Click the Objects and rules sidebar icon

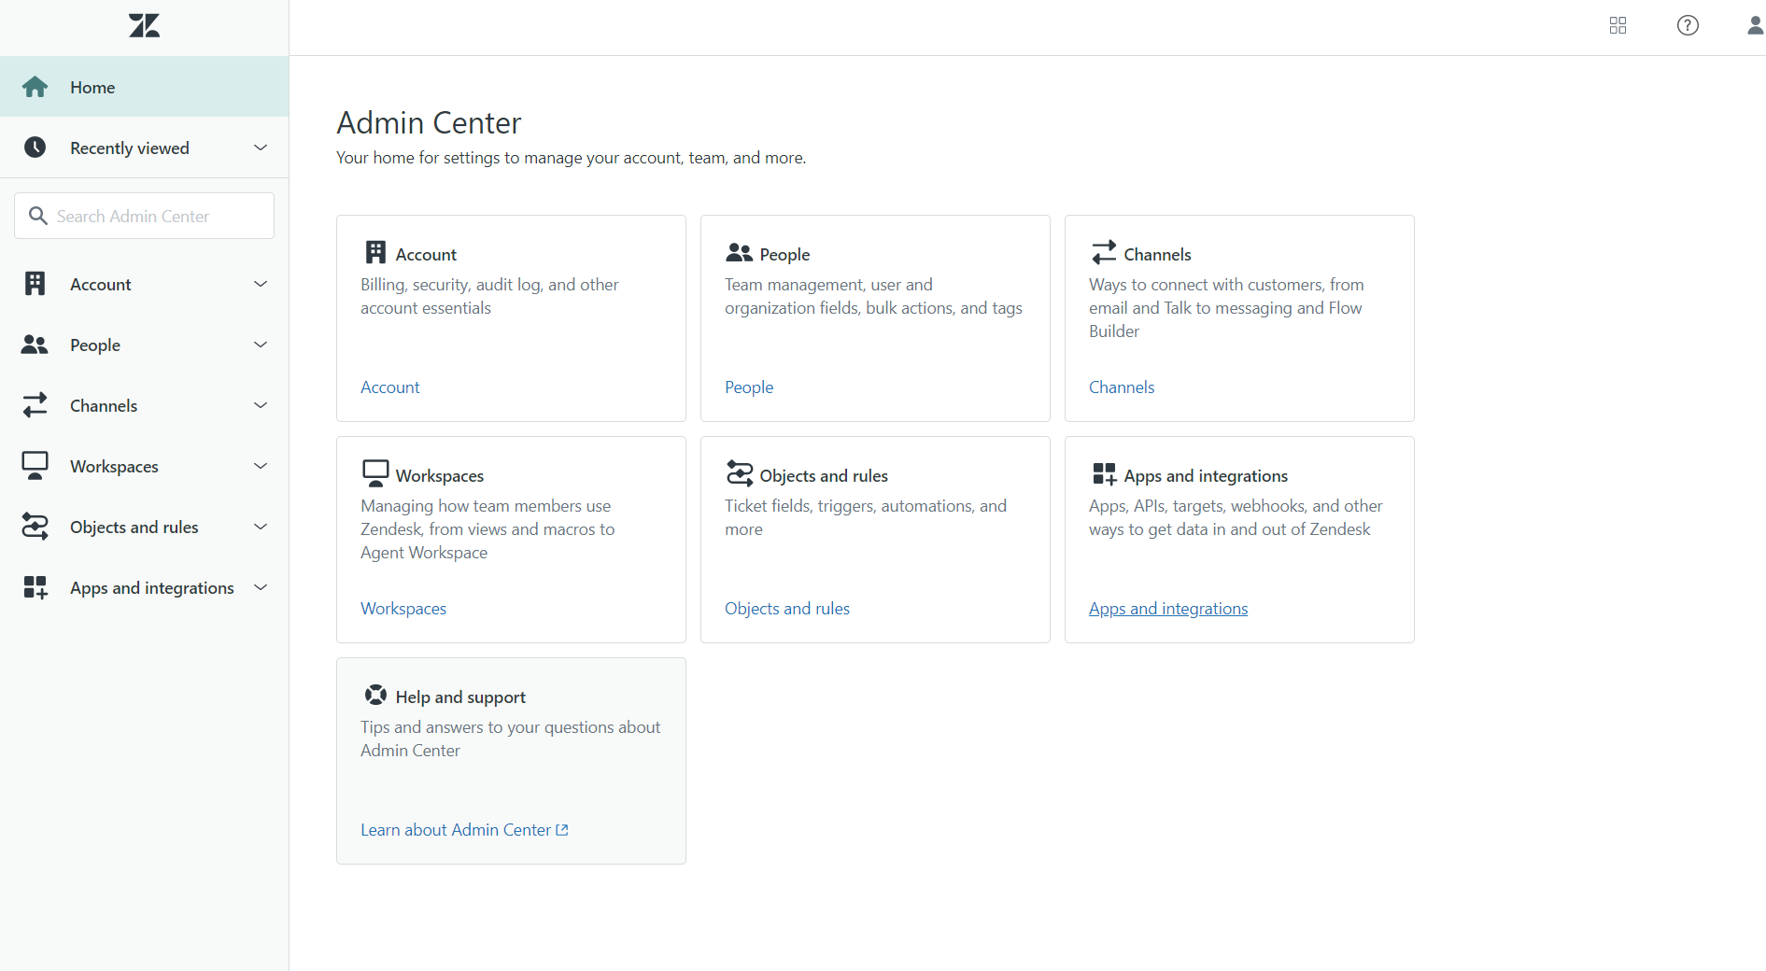click(35, 527)
